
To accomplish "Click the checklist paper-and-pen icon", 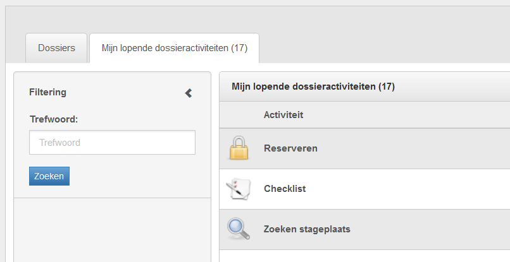I will (x=239, y=189).
